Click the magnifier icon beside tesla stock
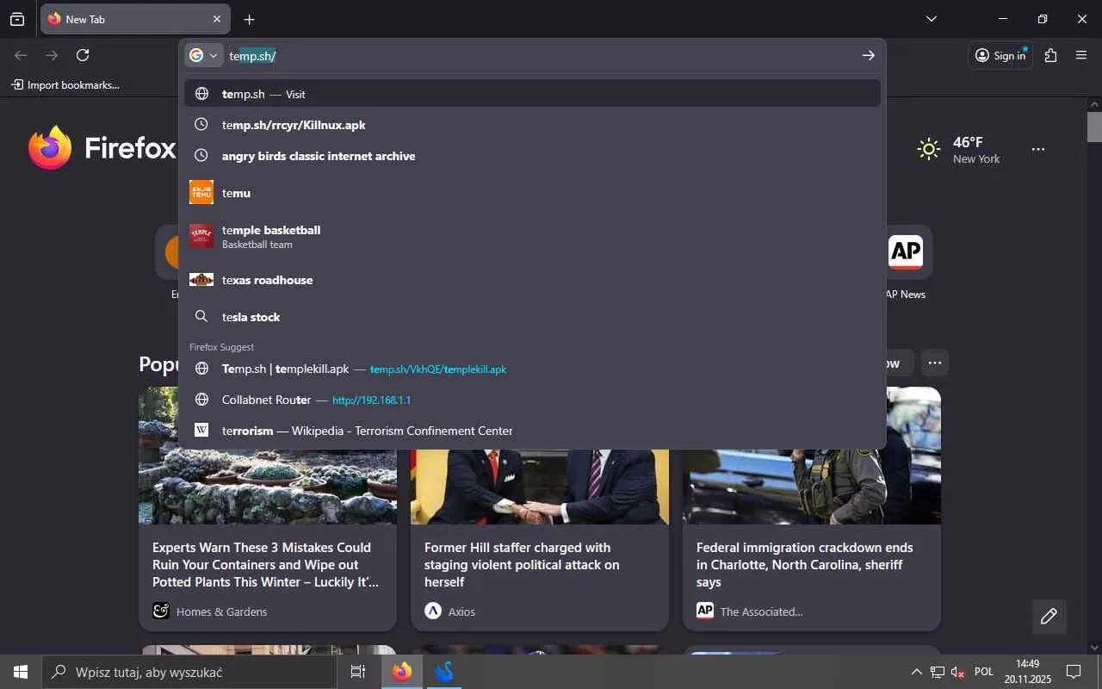The height and width of the screenshot is (689, 1102). point(201,317)
